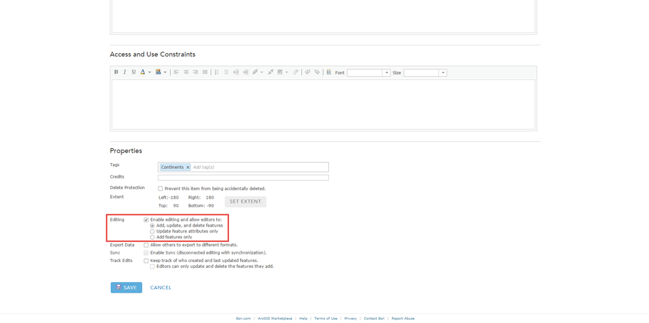Select Add, update, and delete features option
The height and width of the screenshot is (323, 649).
[153, 226]
